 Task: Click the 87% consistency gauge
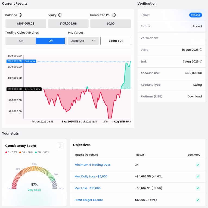coord(34,178)
